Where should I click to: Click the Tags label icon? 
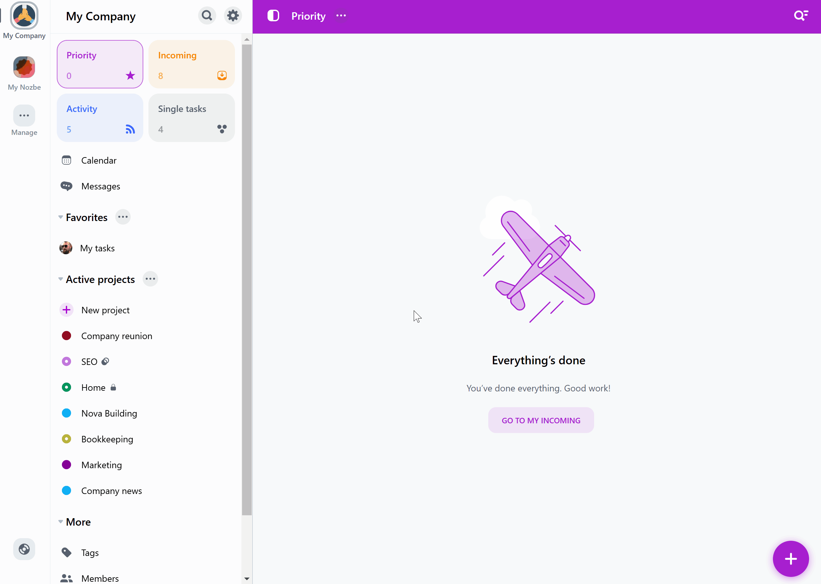66,552
